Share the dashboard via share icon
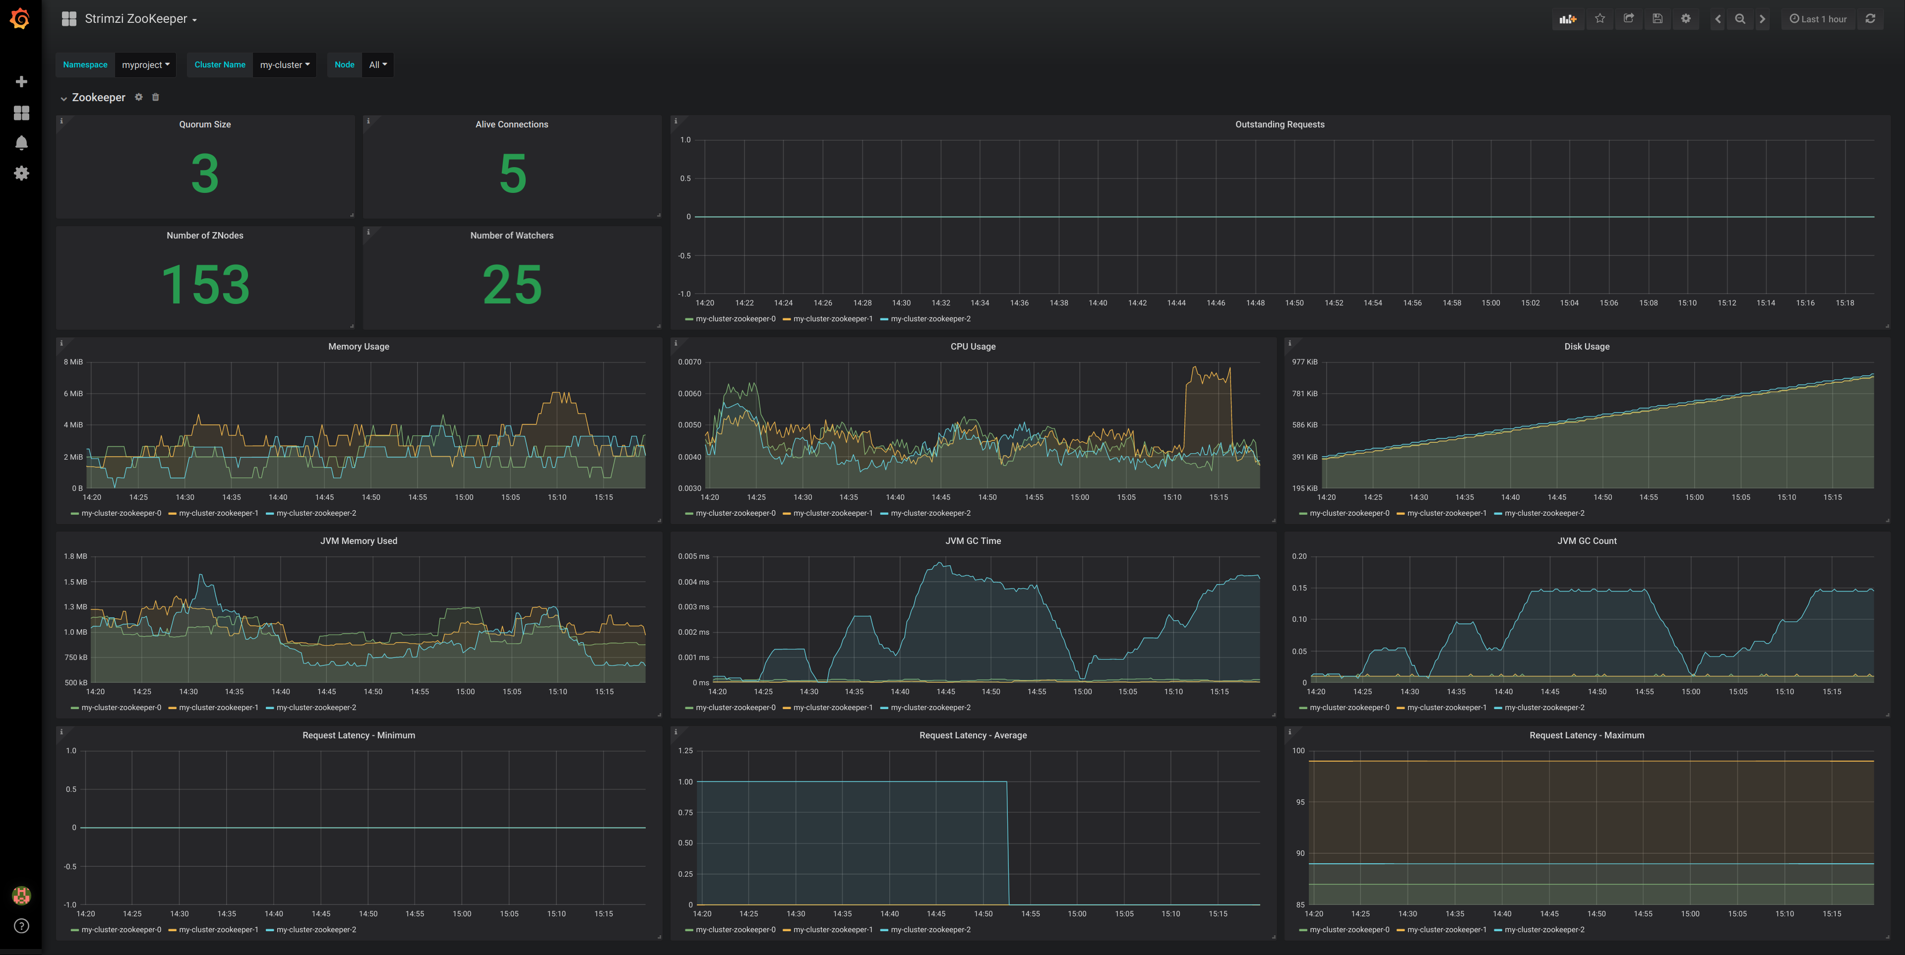The image size is (1905, 955). (x=1628, y=19)
